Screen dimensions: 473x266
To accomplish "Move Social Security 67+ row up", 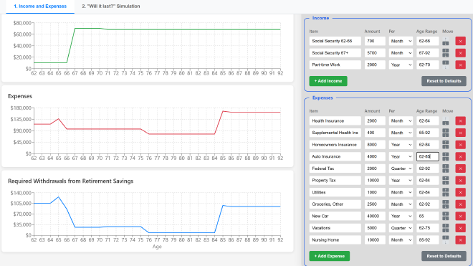I will [x=446, y=51].
